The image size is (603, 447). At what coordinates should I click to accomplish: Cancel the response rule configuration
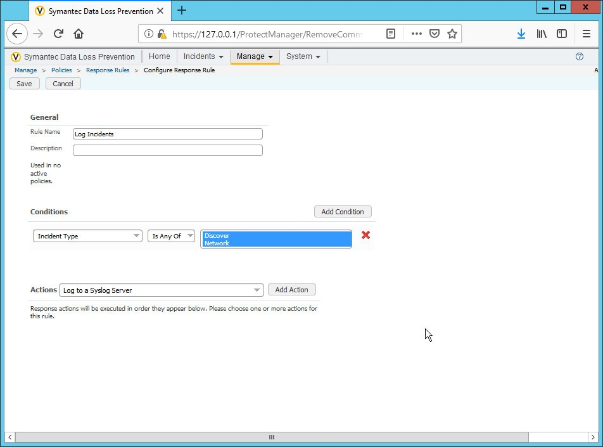click(63, 84)
